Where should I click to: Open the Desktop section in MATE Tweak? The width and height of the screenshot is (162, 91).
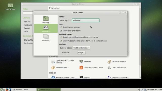tap(46, 20)
